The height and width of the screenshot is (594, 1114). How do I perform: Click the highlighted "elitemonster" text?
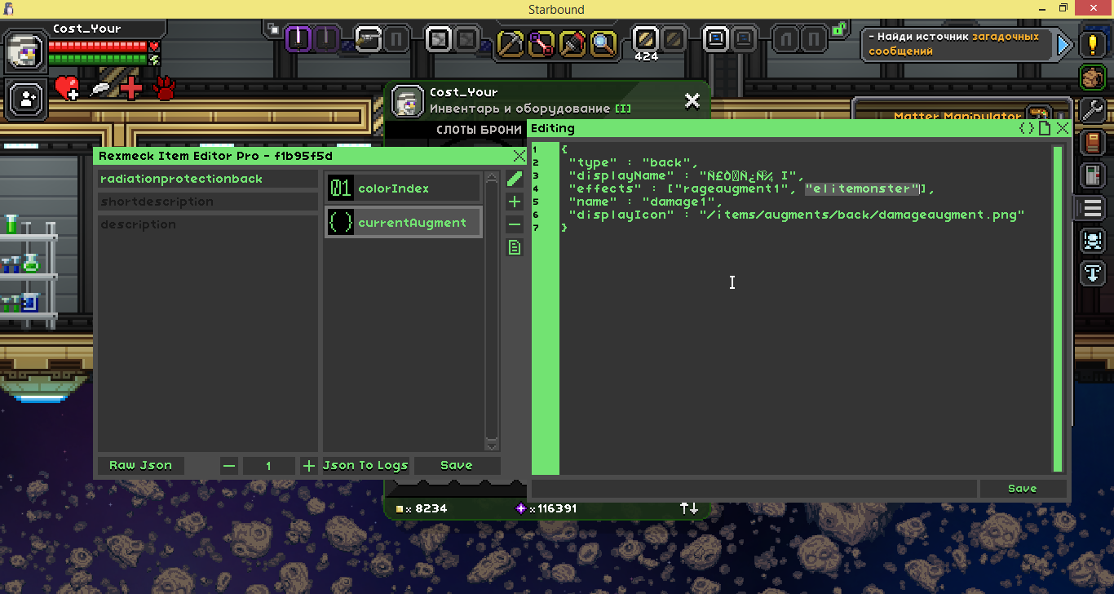(862, 188)
